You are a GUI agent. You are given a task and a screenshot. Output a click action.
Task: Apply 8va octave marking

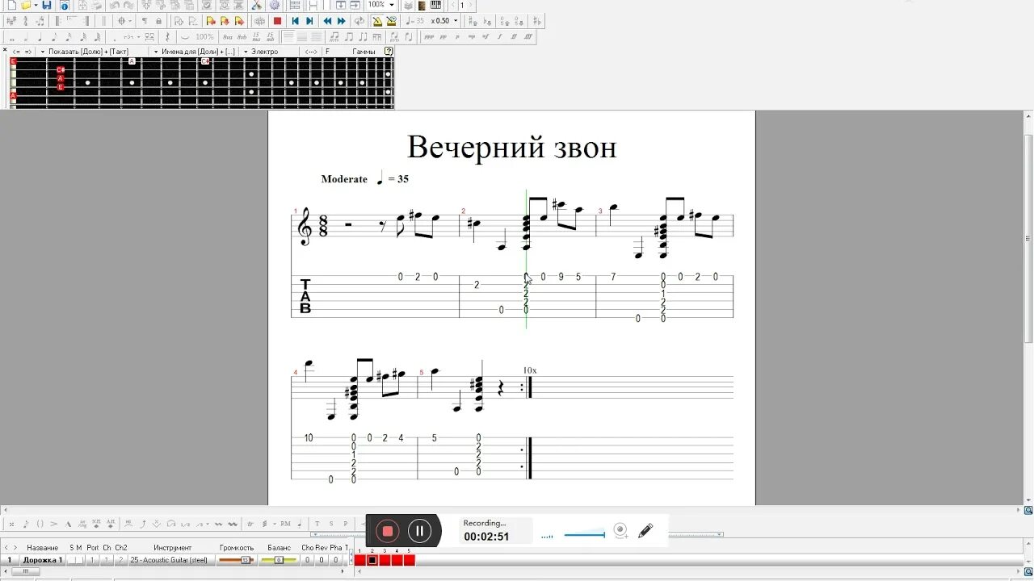click(x=228, y=37)
